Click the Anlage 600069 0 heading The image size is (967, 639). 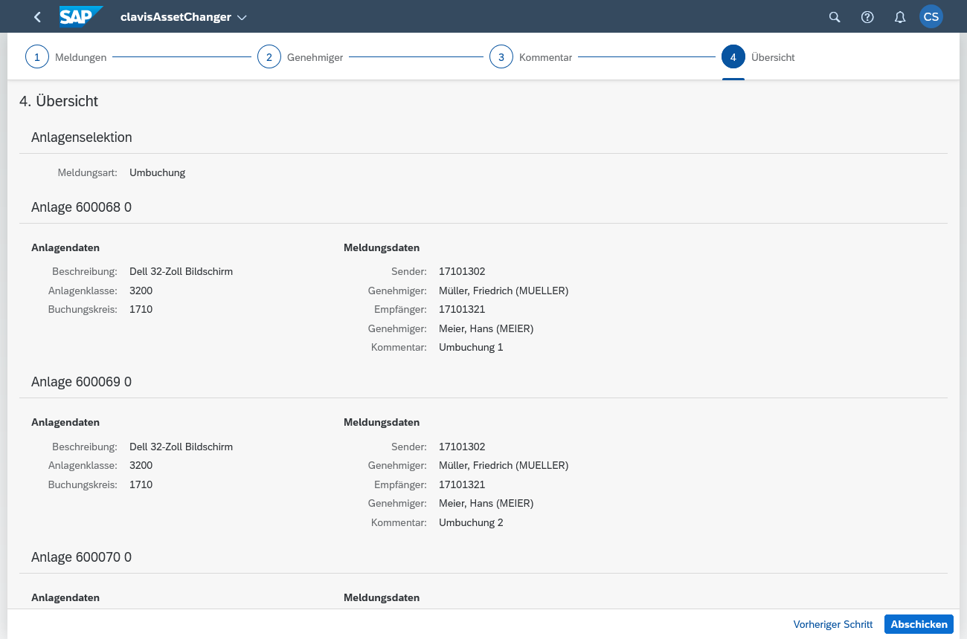(81, 382)
